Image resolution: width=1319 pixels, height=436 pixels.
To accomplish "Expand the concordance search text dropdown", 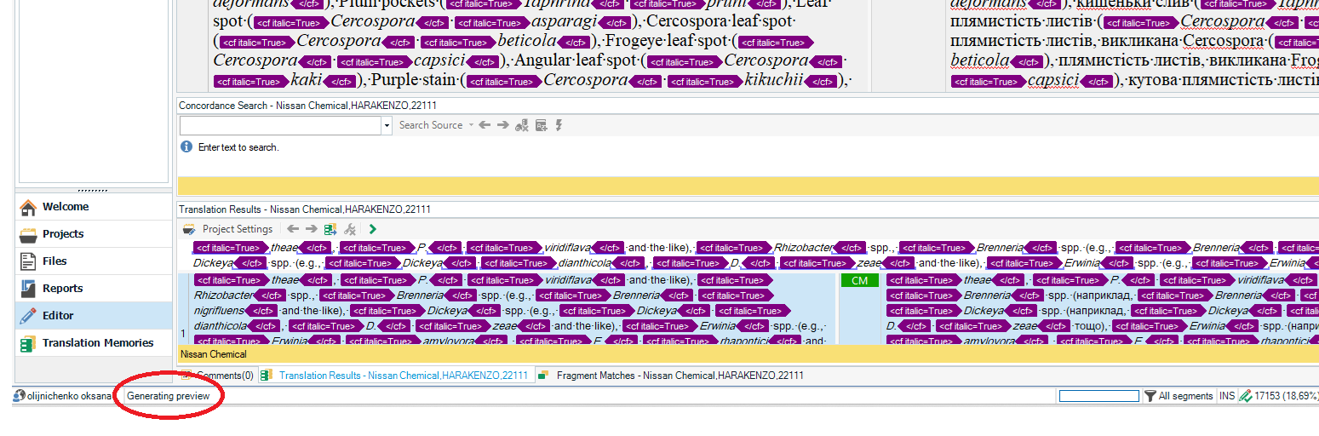I will [x=387, y=126].
